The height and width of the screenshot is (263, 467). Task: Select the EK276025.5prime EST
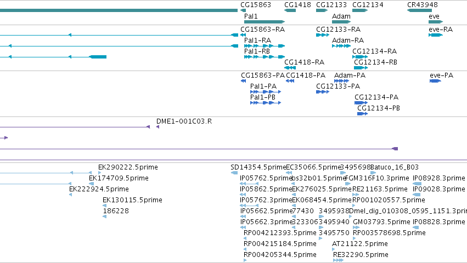(294, 195)
